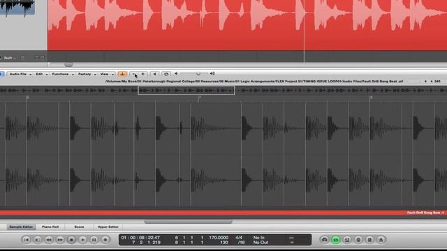This screenshot has width=447, height=251.
Task: Click the plus button to increase transients
Action: (x=142, y=74)
